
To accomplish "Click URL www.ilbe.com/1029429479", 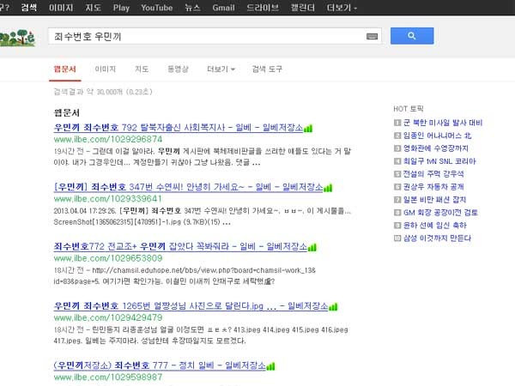I will [108, 317].
